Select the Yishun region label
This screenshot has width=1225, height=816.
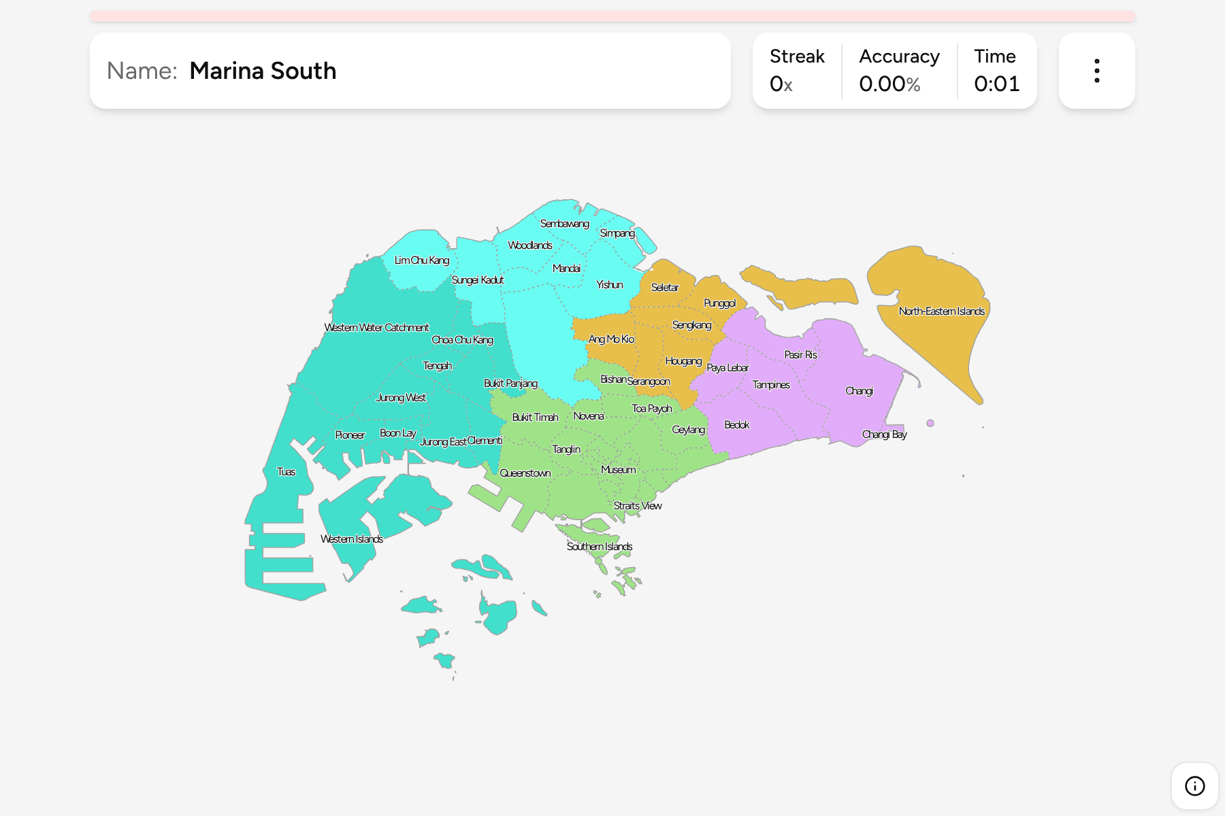click(609, 285)
